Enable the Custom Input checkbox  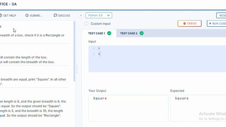click(x=87, y=24)
